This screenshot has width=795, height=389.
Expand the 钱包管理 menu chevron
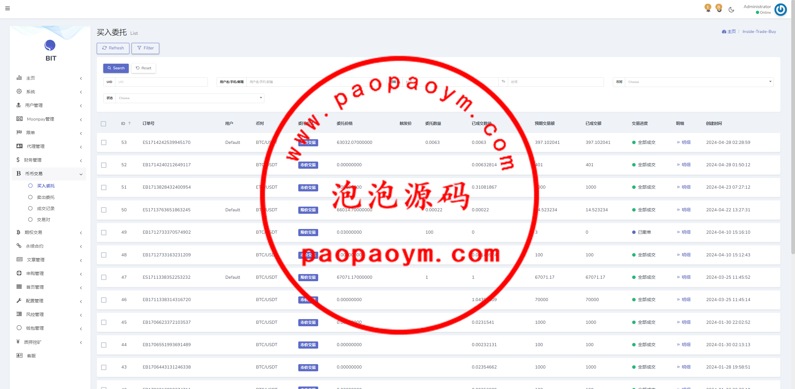(81, 329)
